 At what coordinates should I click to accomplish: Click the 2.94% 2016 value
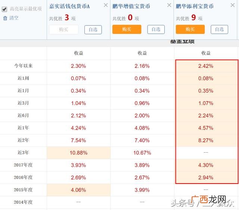coord(206,178)
